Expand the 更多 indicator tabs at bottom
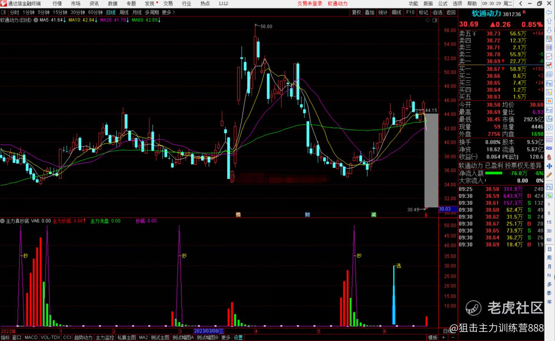Image resolution: width=555 pixels, height=341 pixels. click(226, 338)
